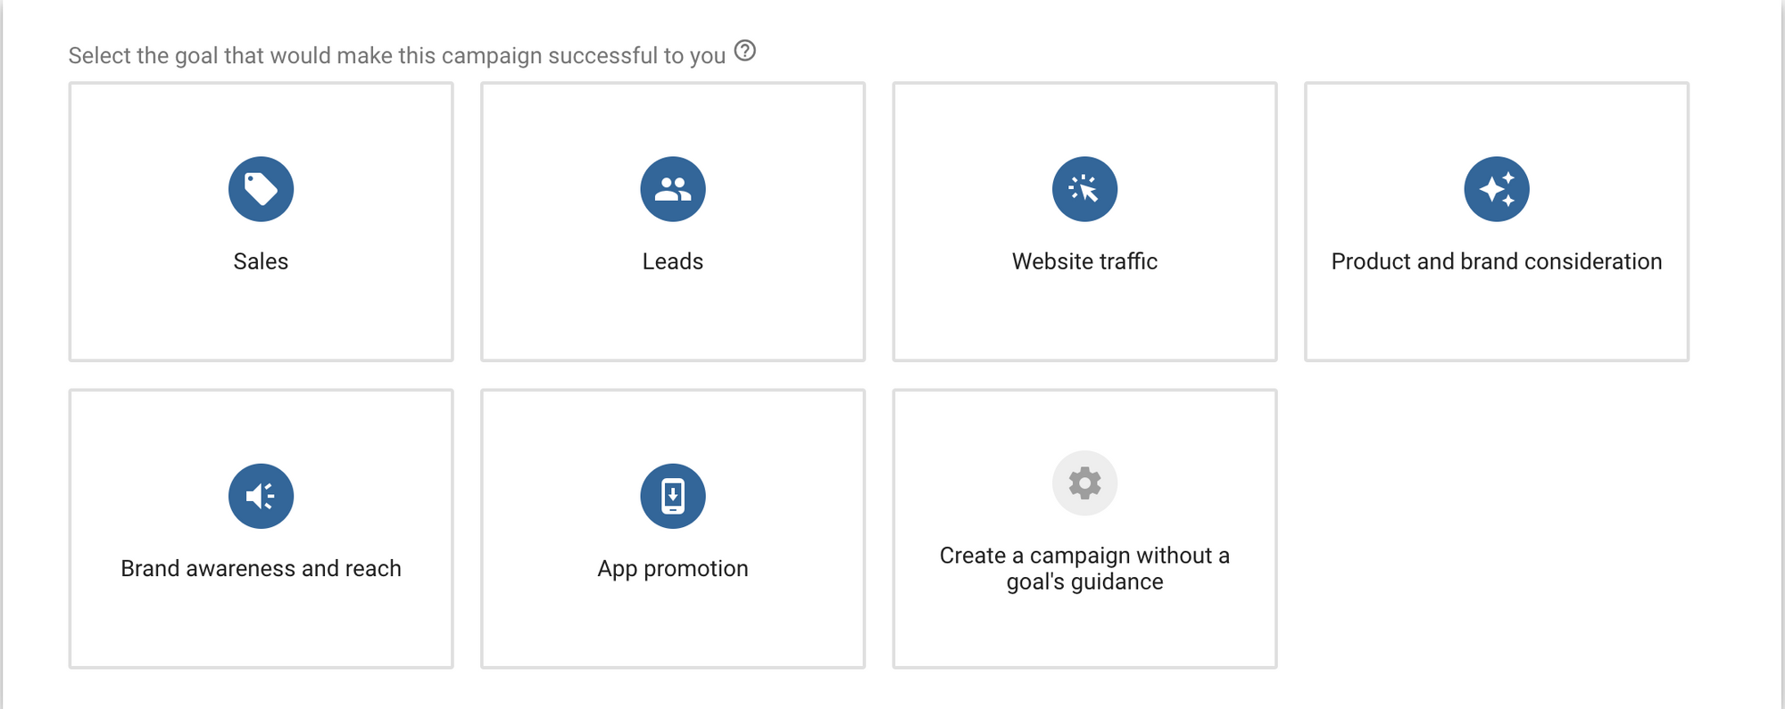Click the sparkles icon for brand consideration
Image resolution: width=1785 pixels, height=709 pixels.
(x=1497, y=189)
